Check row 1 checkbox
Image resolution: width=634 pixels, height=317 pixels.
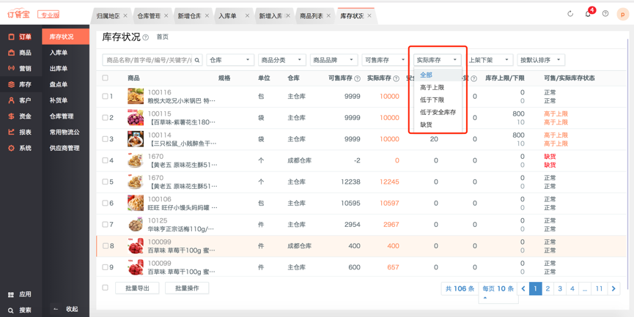pyautogui.click(x=105, y=97)
